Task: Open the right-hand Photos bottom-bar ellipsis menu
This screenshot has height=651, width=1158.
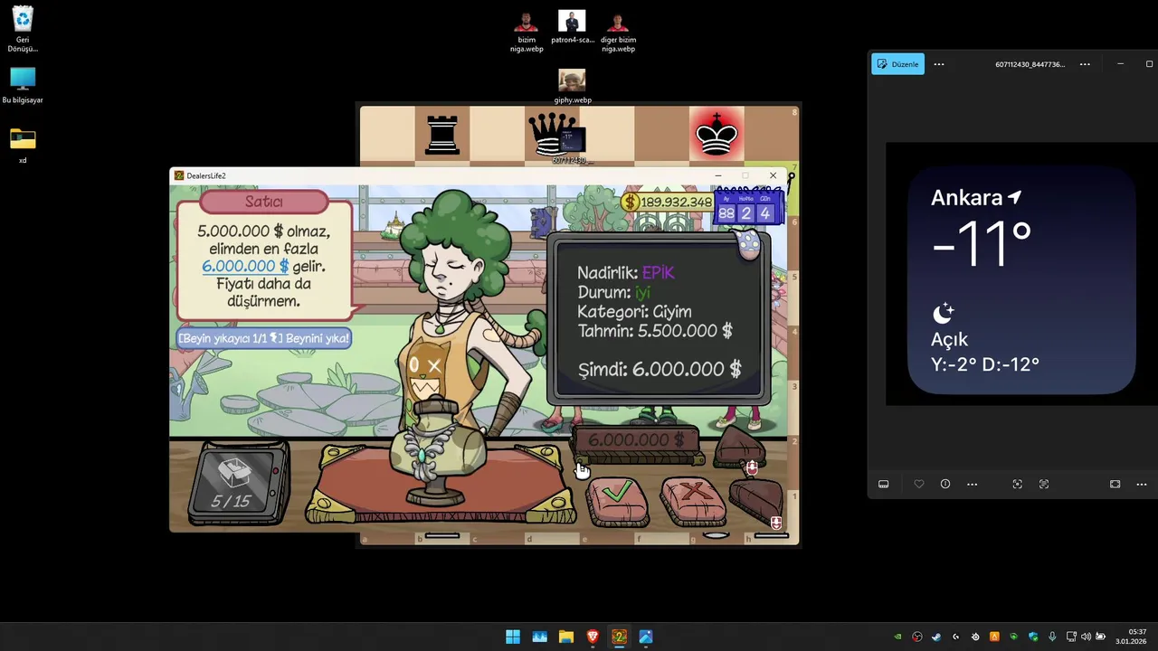Action: click(x=1141, y=485)
